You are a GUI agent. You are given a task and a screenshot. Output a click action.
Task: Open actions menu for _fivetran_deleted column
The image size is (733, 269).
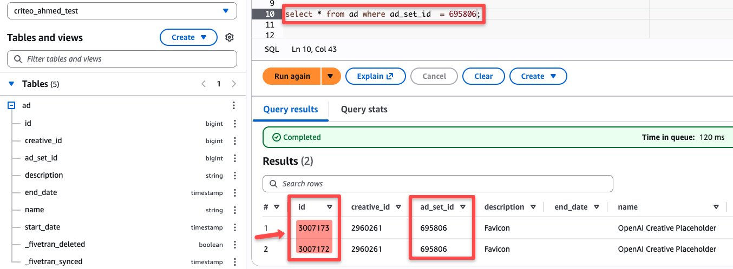(x=235, y=245)
